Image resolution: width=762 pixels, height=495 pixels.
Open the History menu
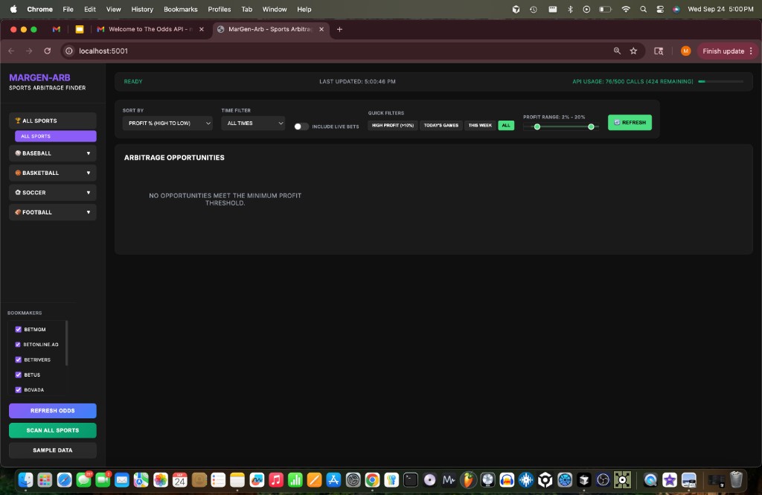click(x=142, y=9)
